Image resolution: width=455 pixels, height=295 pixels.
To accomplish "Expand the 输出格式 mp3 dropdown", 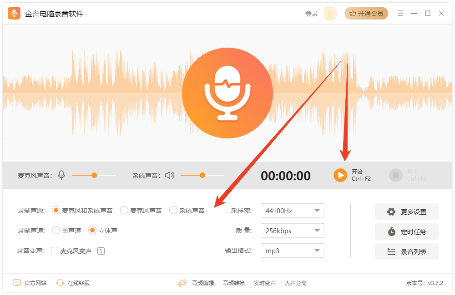I will click(x=292, y=251).
